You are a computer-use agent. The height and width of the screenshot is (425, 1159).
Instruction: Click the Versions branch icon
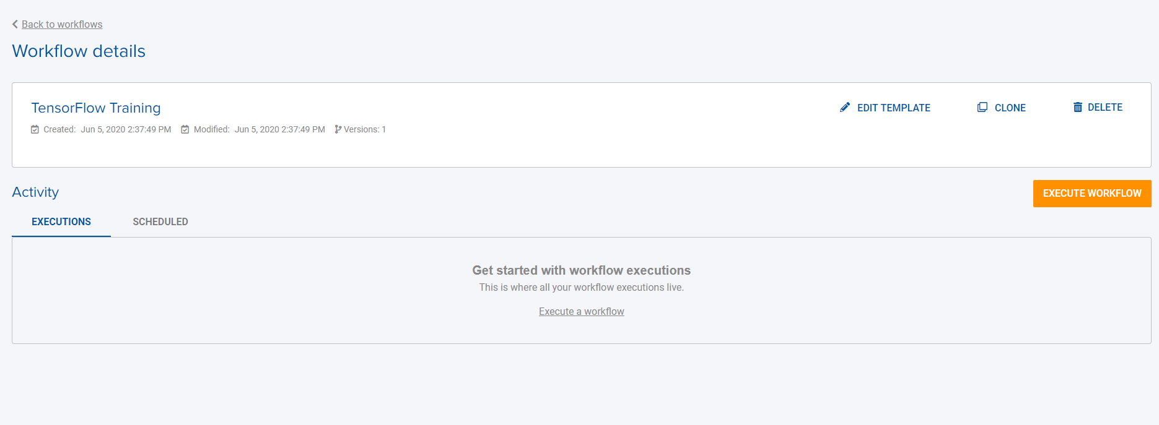(x=338, y=129)
